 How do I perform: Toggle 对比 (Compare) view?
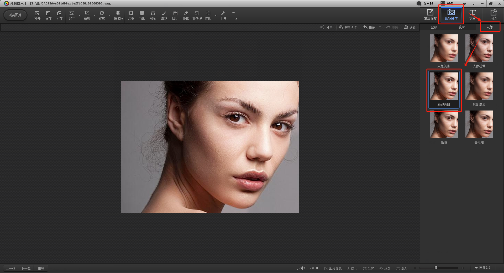[x=352, y=268]
